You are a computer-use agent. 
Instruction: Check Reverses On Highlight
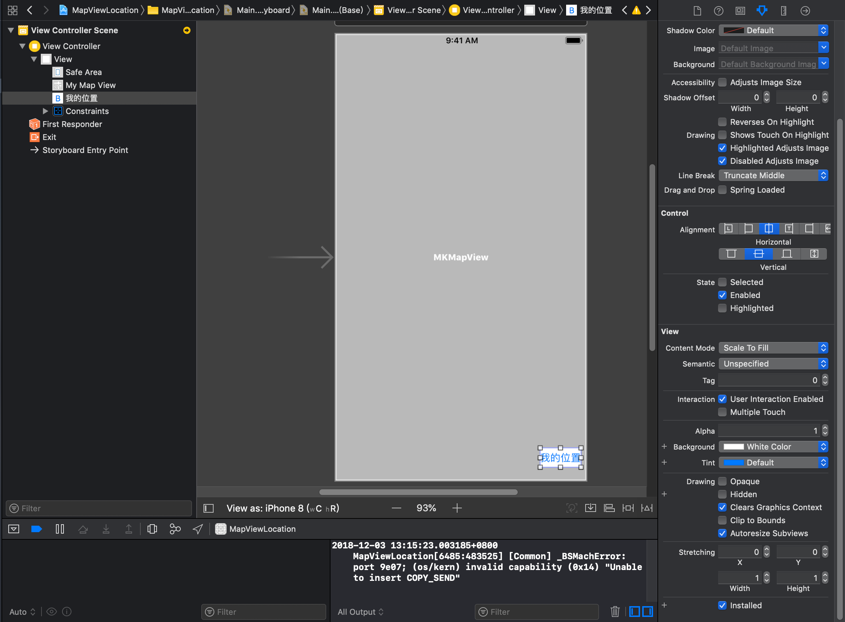point(722,122)
